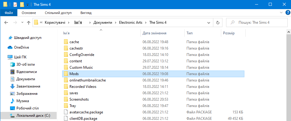Switch to the Спільний доступ tab
The image size is (291, 121).
tap(58, 13)
